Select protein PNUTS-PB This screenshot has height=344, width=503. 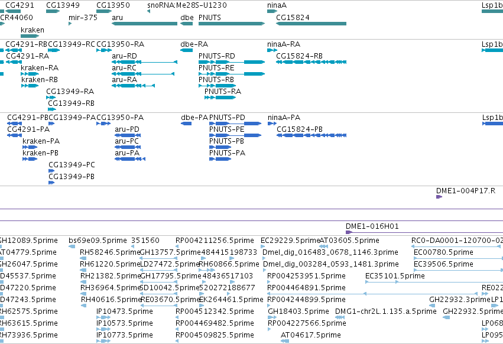click(x=220, y=147)
